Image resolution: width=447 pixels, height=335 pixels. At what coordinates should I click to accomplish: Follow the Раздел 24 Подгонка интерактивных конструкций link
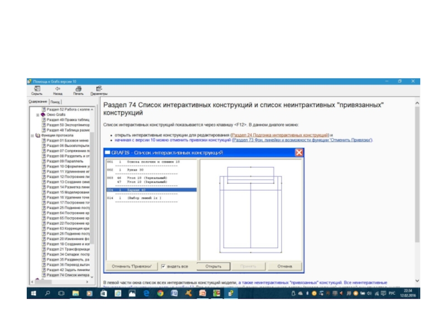click(280, 135)
